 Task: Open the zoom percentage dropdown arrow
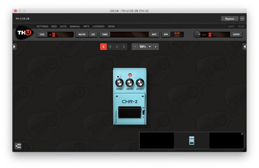pos(150,47)
